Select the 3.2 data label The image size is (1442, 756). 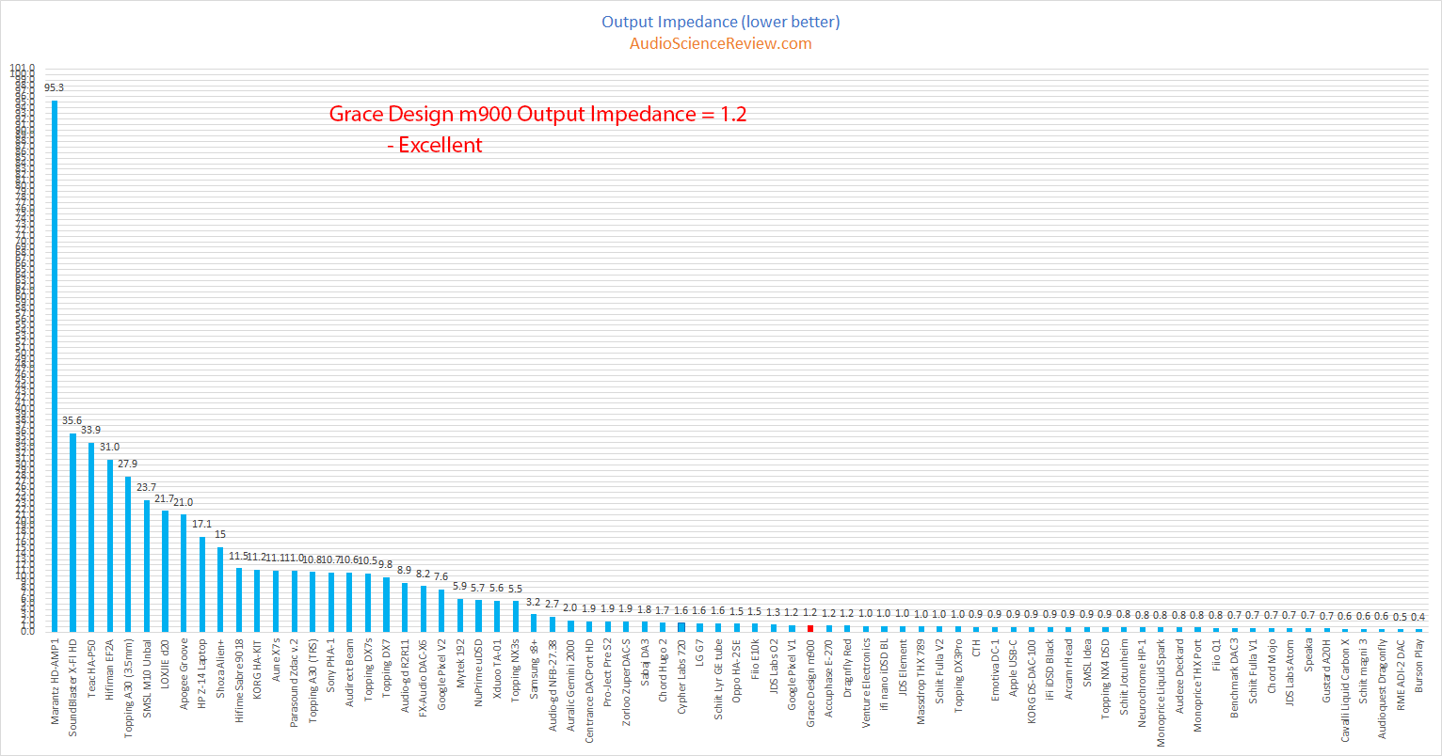coord(533,602)
